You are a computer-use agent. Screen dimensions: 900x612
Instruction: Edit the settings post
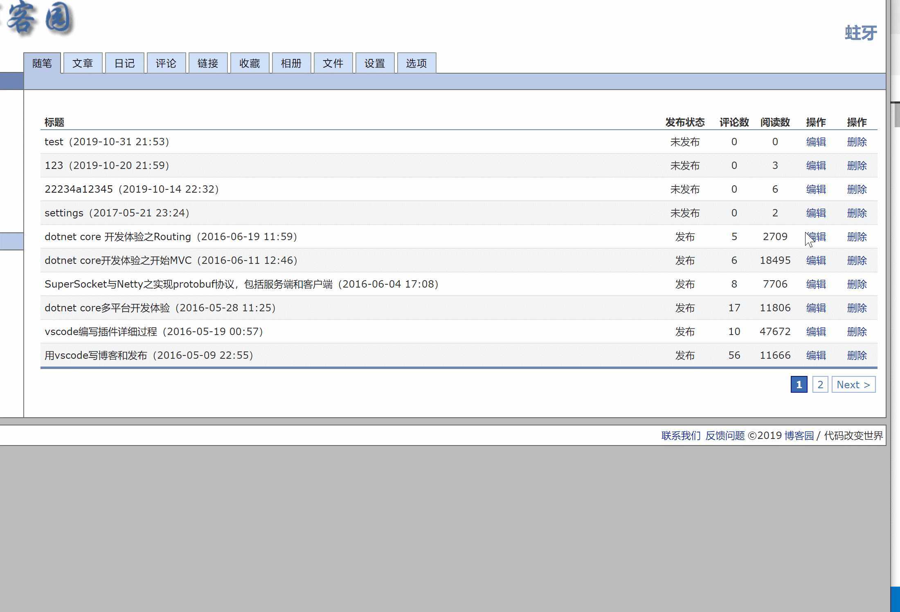(816, 213)
